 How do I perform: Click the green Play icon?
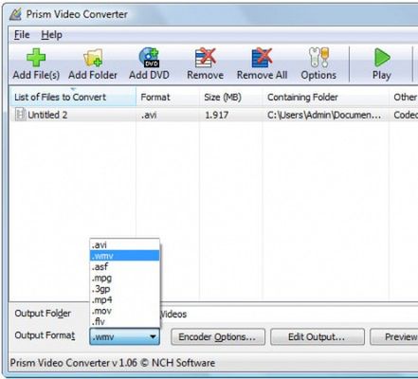click(x=382, y=58)
